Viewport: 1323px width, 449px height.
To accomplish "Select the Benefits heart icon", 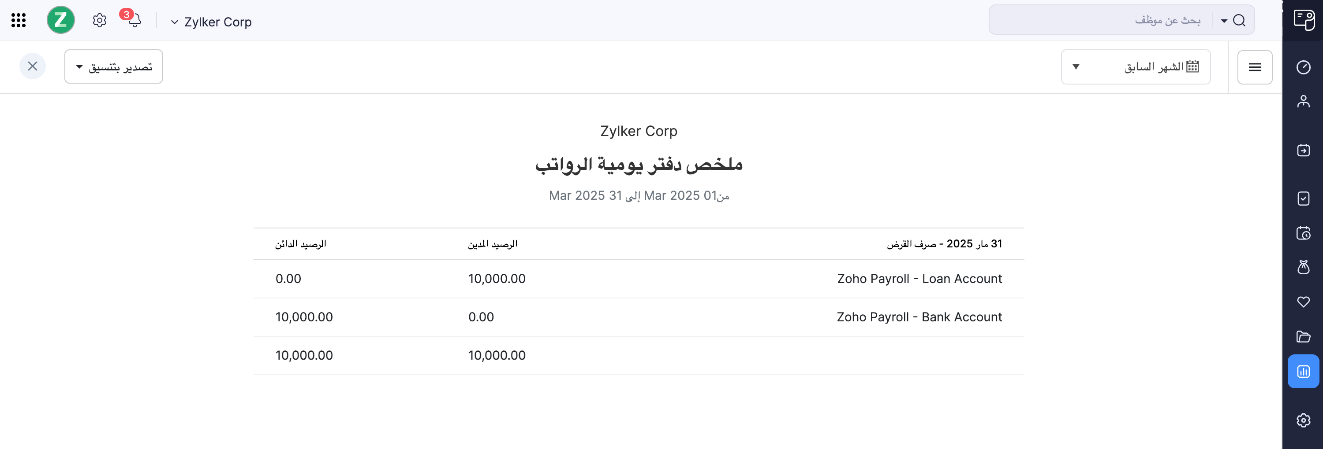I will pos(1303,302).
